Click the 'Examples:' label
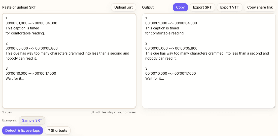The height and width of the screenshot is (136, 278). [x=10, y=120]
